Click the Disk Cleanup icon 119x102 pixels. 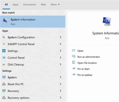click(x=4, y=64)
